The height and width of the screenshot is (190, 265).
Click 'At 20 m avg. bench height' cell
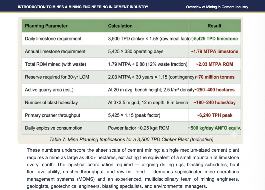[146, 90]
